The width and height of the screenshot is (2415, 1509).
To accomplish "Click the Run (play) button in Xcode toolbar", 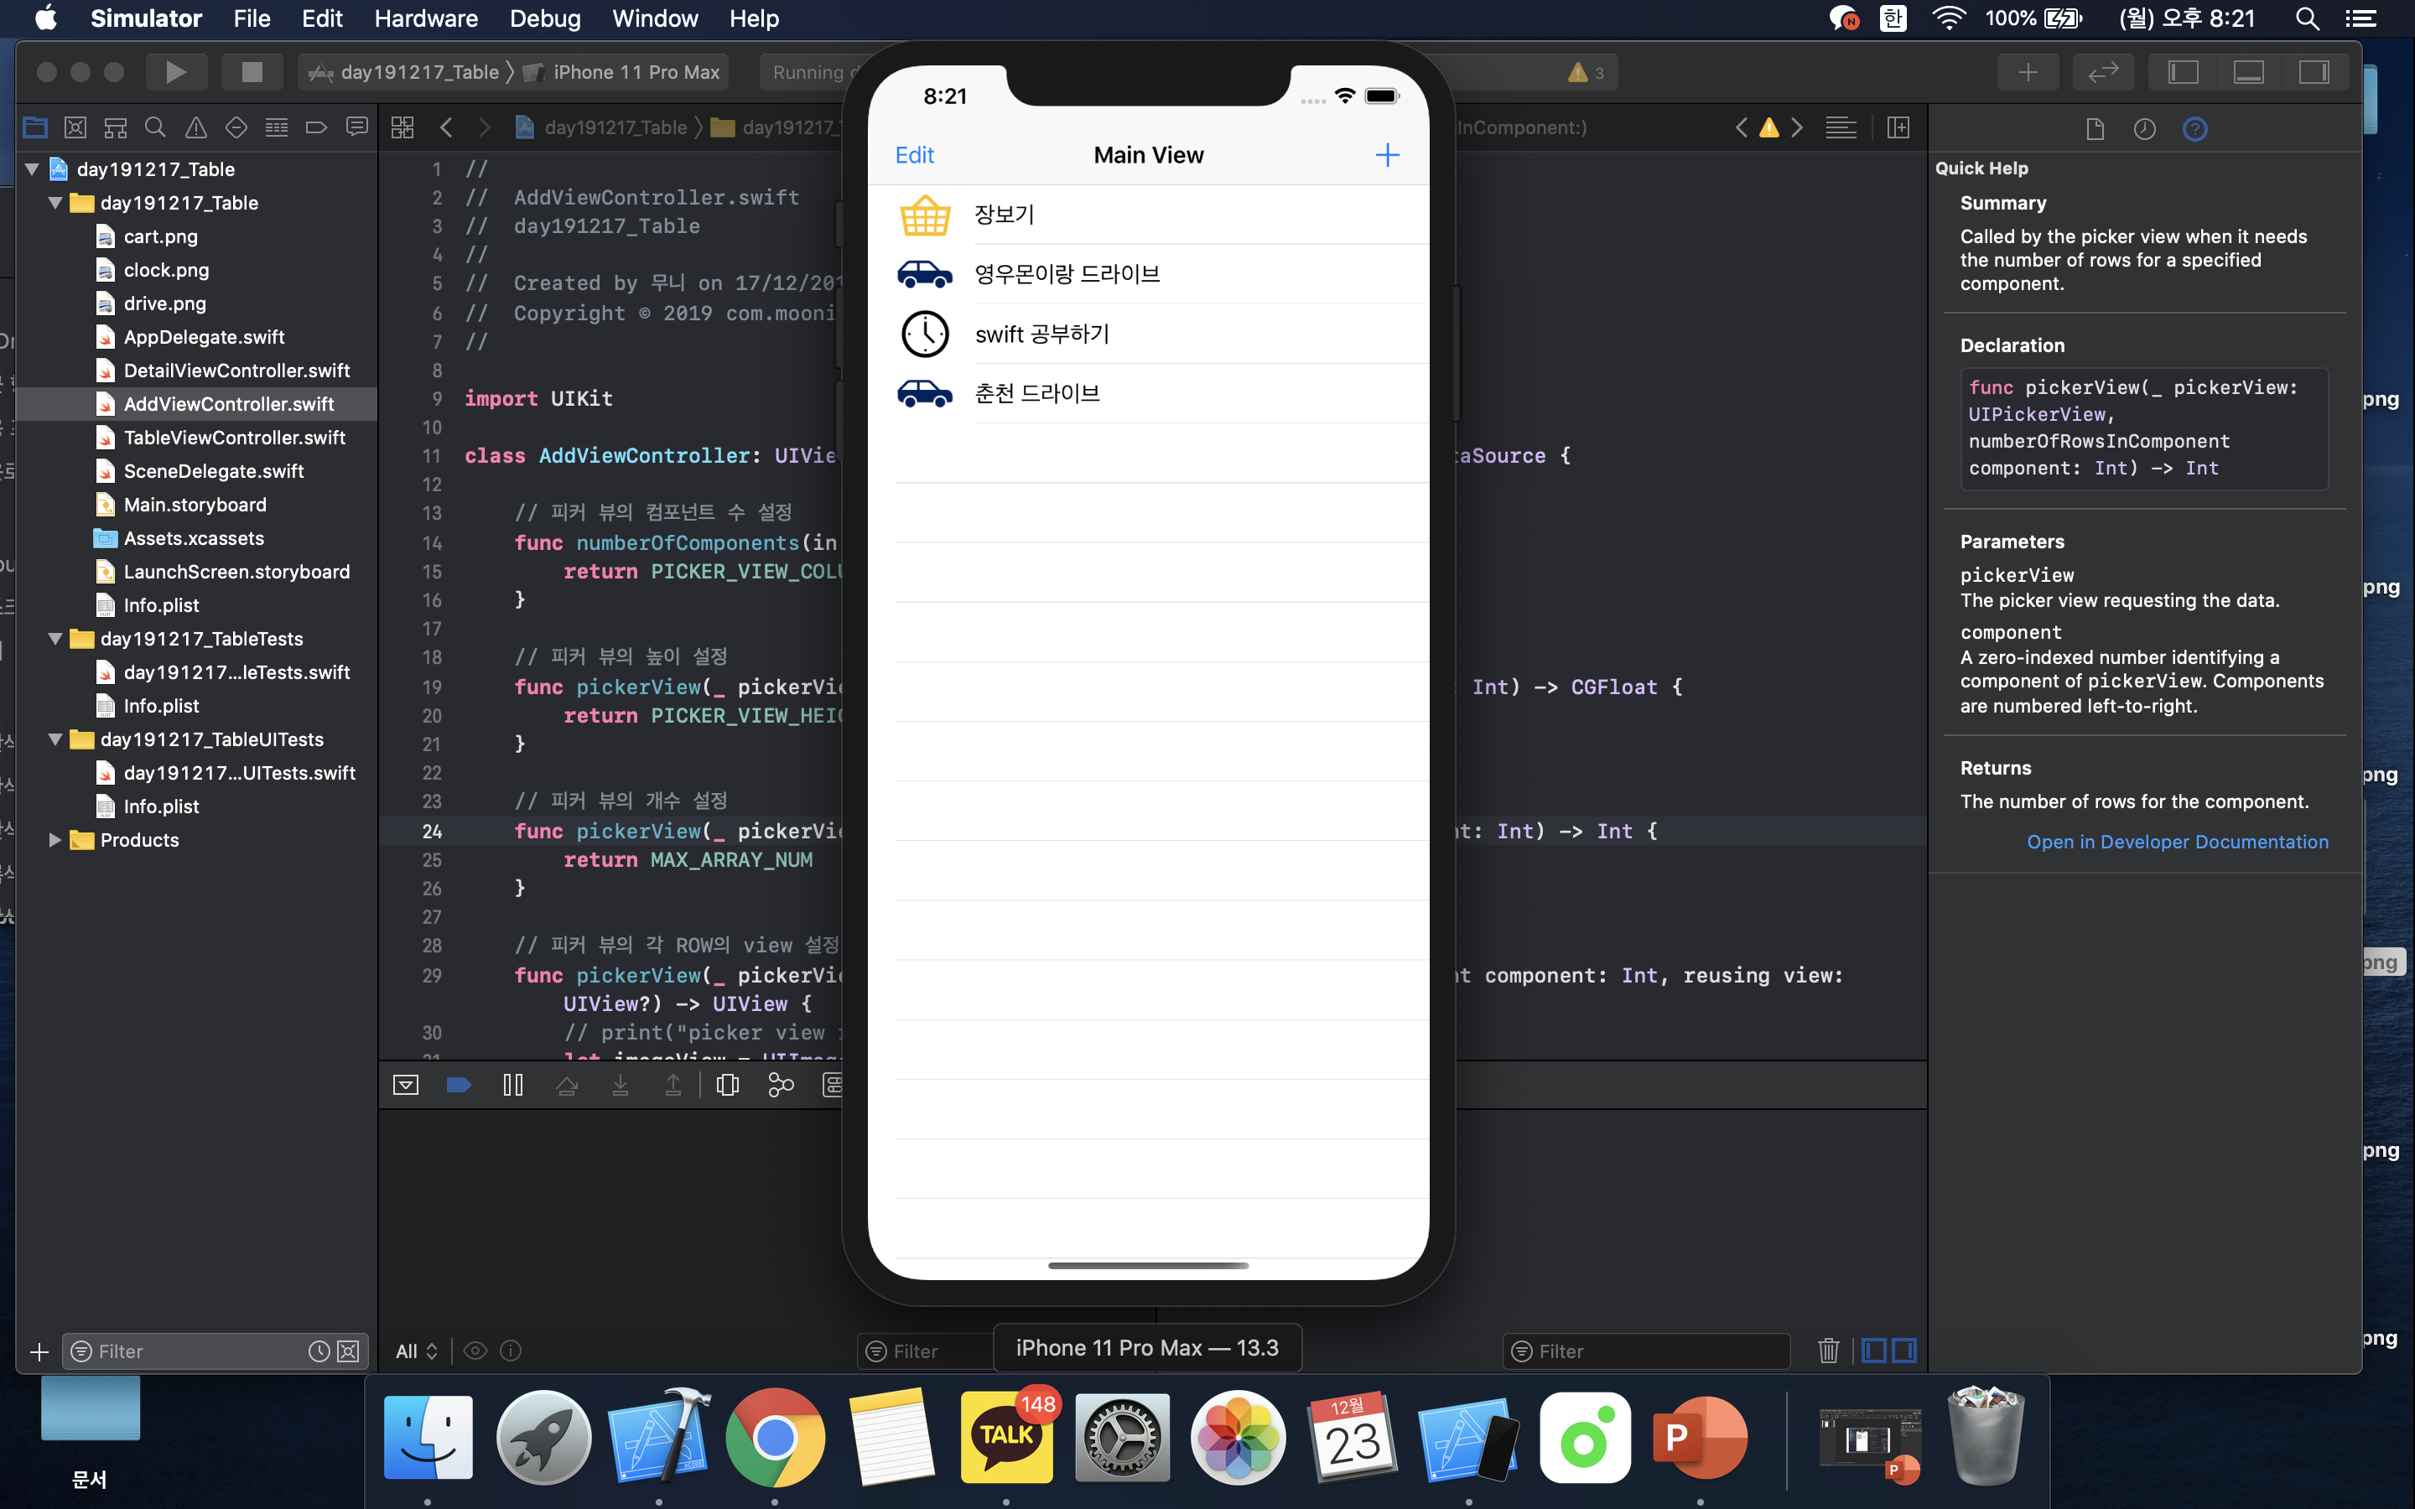I will click(x=175, y=72).
